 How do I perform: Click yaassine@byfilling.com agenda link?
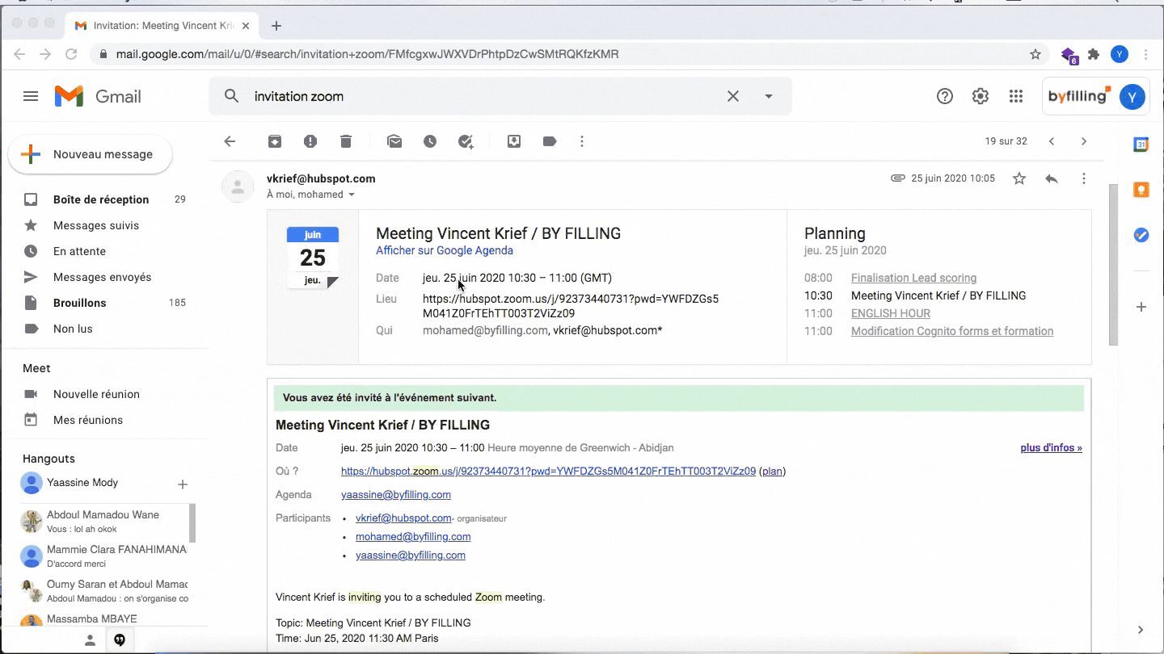pos(396,495)
